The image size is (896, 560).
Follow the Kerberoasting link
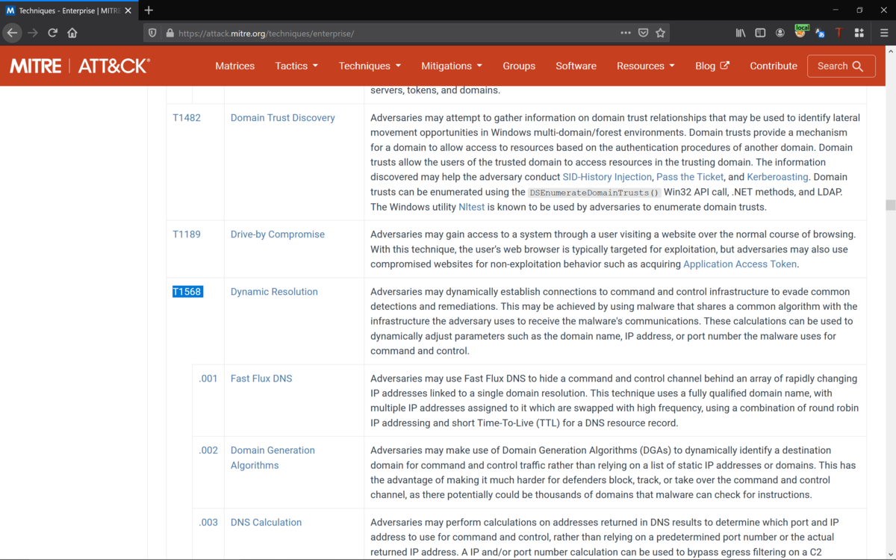(x=777, y=177)
